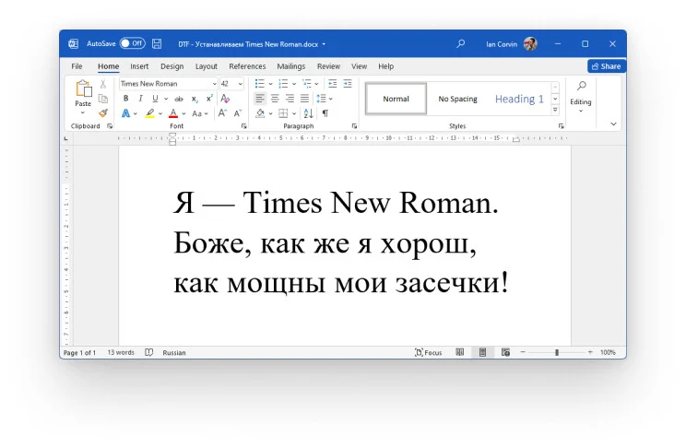Apply the Heading 1 style
This screenshot has height=448, width=686.
519,99
